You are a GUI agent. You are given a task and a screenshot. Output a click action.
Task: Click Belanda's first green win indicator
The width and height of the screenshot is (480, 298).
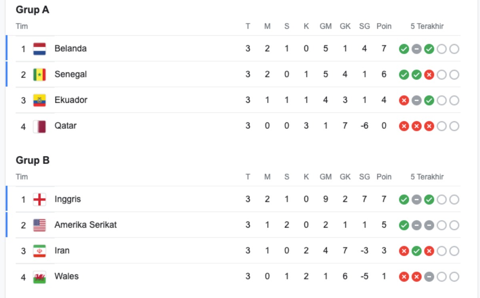(x=404, y=49)
